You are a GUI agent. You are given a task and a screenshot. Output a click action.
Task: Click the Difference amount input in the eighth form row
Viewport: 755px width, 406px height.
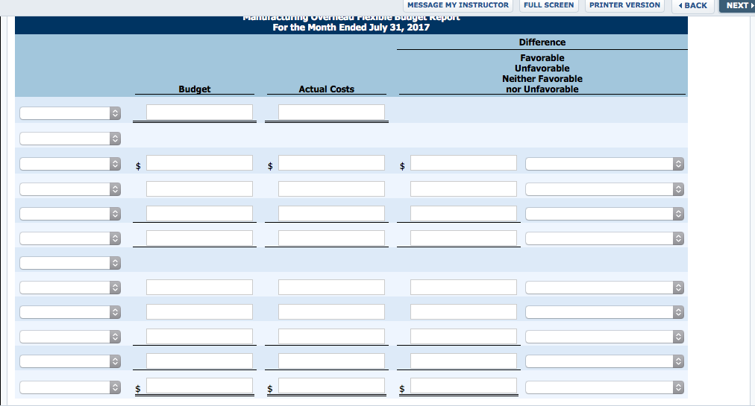(x=463, y=288)
